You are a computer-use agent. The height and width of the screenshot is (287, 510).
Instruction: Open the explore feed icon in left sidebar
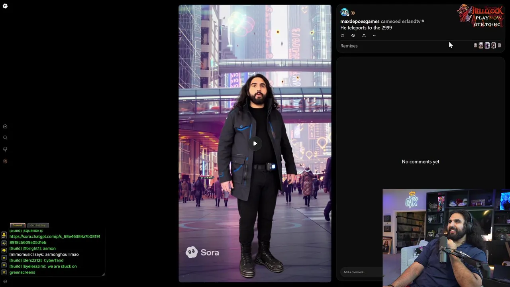(x=5, y=126)
